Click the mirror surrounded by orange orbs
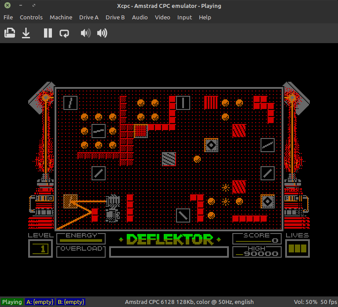Viewport: 338px width, 307px height. coord(99,131)
